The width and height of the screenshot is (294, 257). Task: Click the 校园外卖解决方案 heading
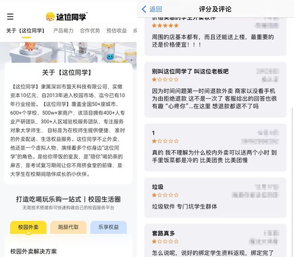pyautogui.click(x=33, y=251)
